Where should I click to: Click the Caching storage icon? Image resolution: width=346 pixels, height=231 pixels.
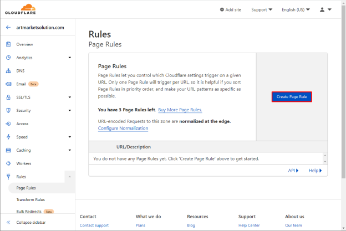[x=8, y=150]
